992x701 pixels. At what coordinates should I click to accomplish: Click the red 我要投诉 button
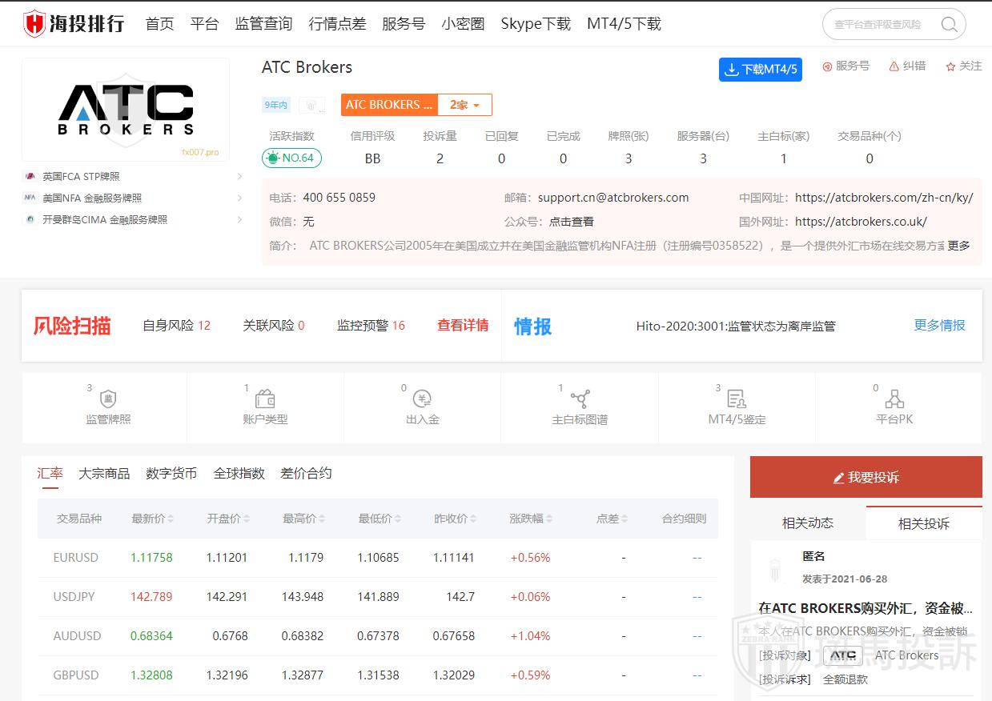[x=865, y=477]
